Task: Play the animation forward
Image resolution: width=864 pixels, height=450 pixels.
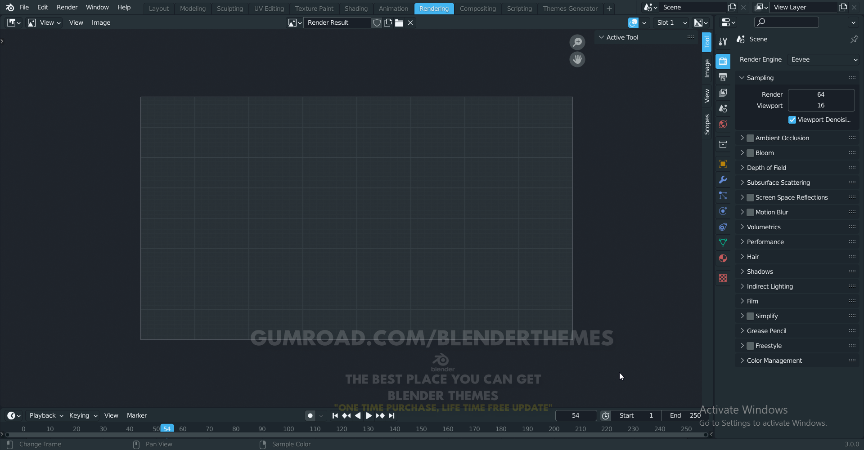Action: coord(369,416)
